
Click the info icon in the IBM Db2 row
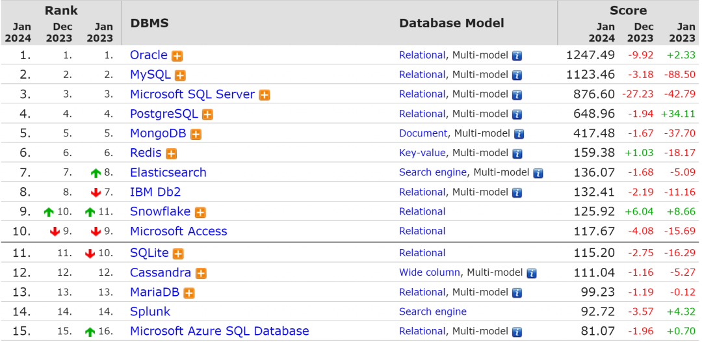[517, 192]
